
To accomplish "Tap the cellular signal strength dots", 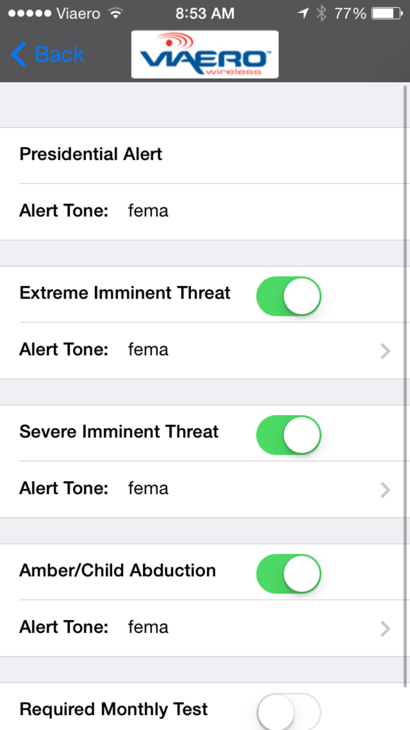I will pos(30,14).
